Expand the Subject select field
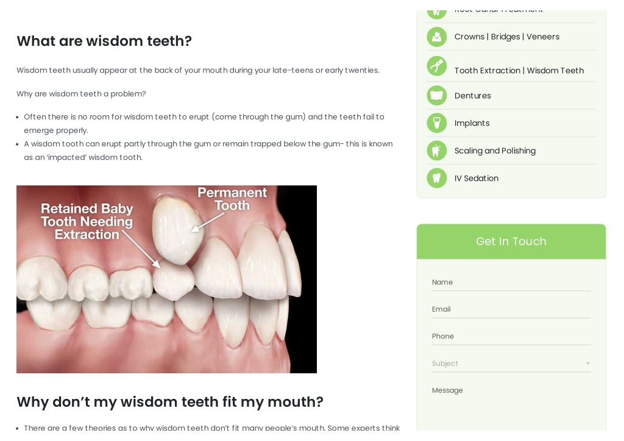 tap(511, 364)
